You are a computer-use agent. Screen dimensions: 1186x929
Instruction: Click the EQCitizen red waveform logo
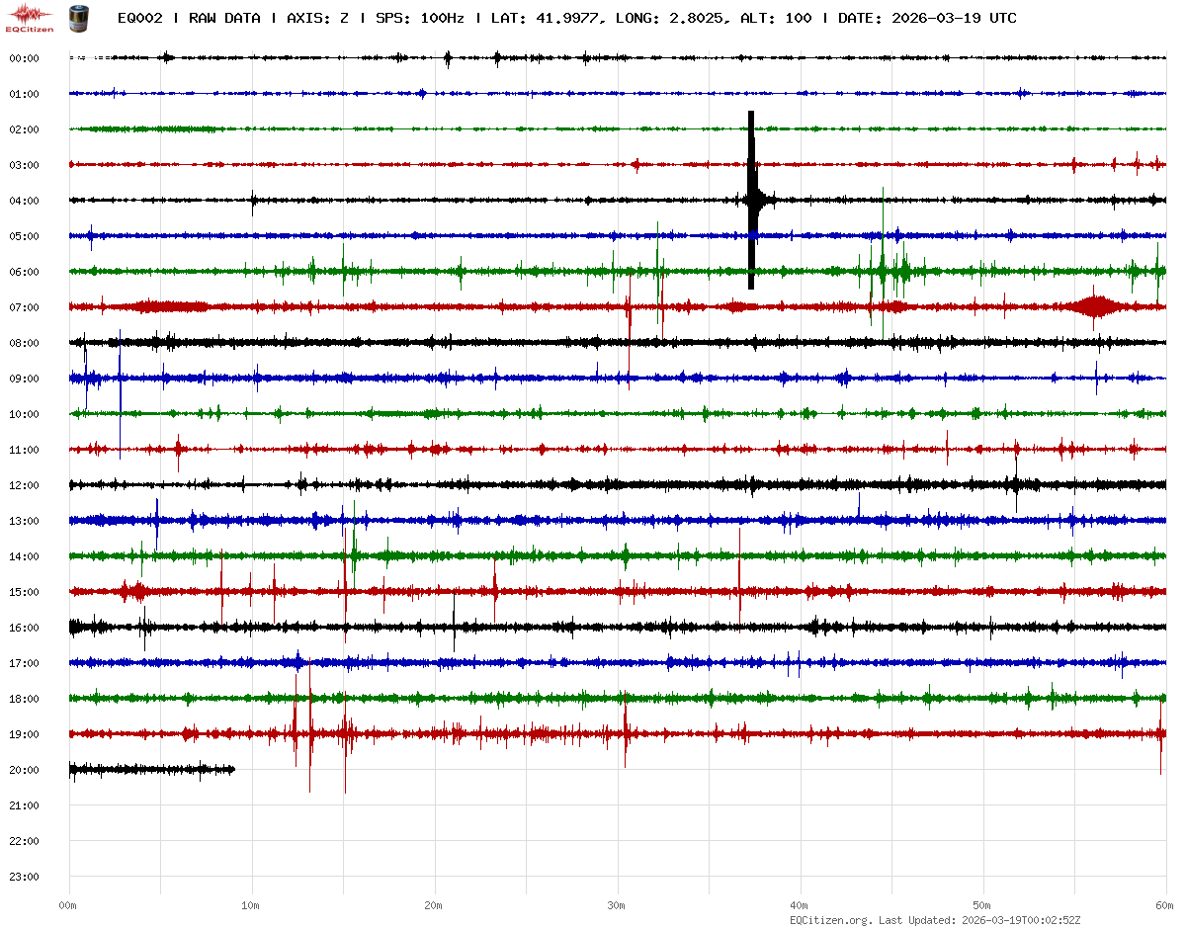pos(30,17)
